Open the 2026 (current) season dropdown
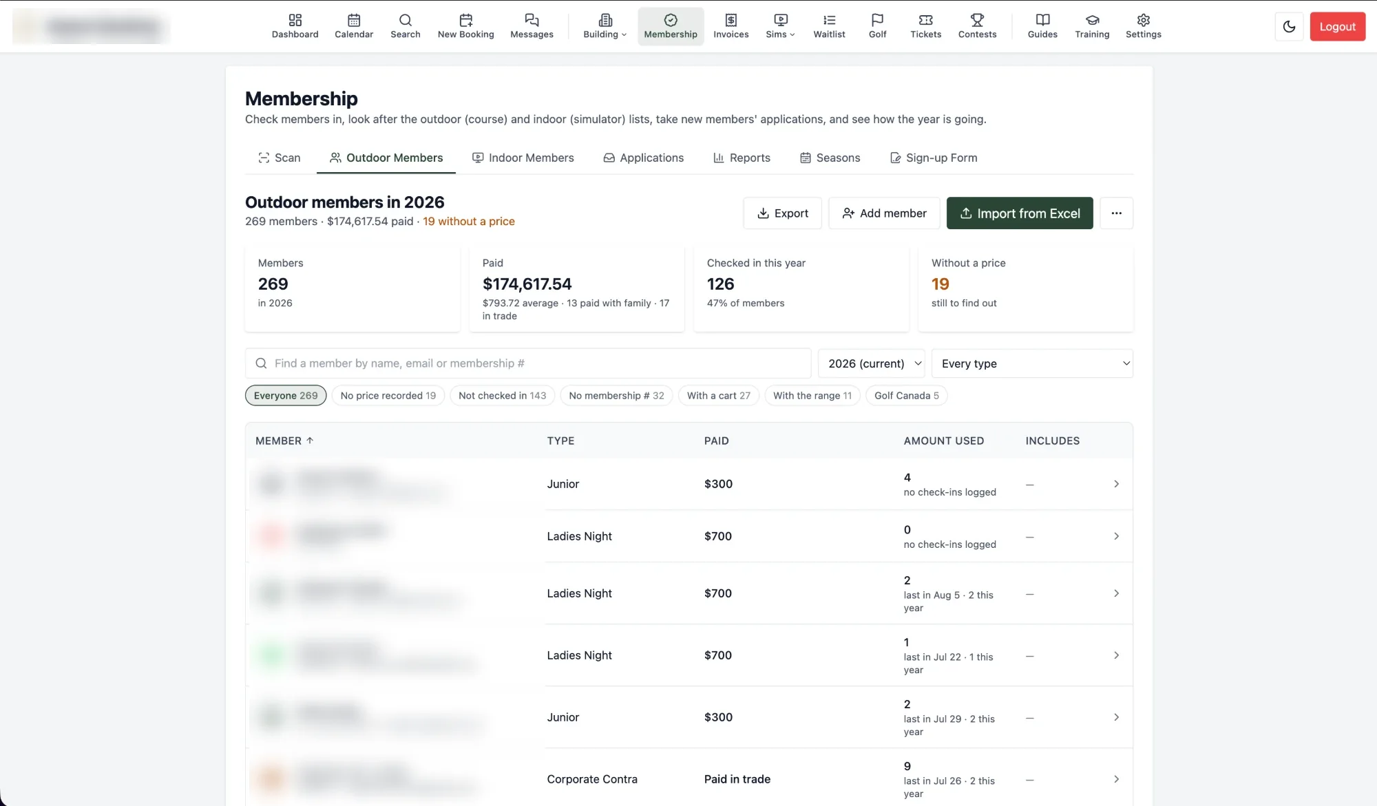The image size is (1377, 806). (x=872, y=363)
